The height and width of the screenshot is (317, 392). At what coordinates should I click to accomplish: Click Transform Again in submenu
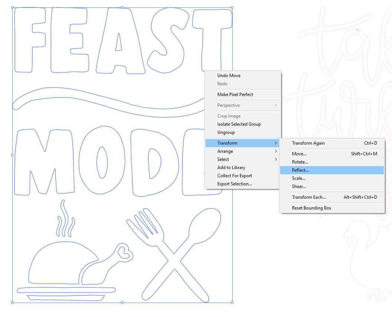[x=308, y=143]
